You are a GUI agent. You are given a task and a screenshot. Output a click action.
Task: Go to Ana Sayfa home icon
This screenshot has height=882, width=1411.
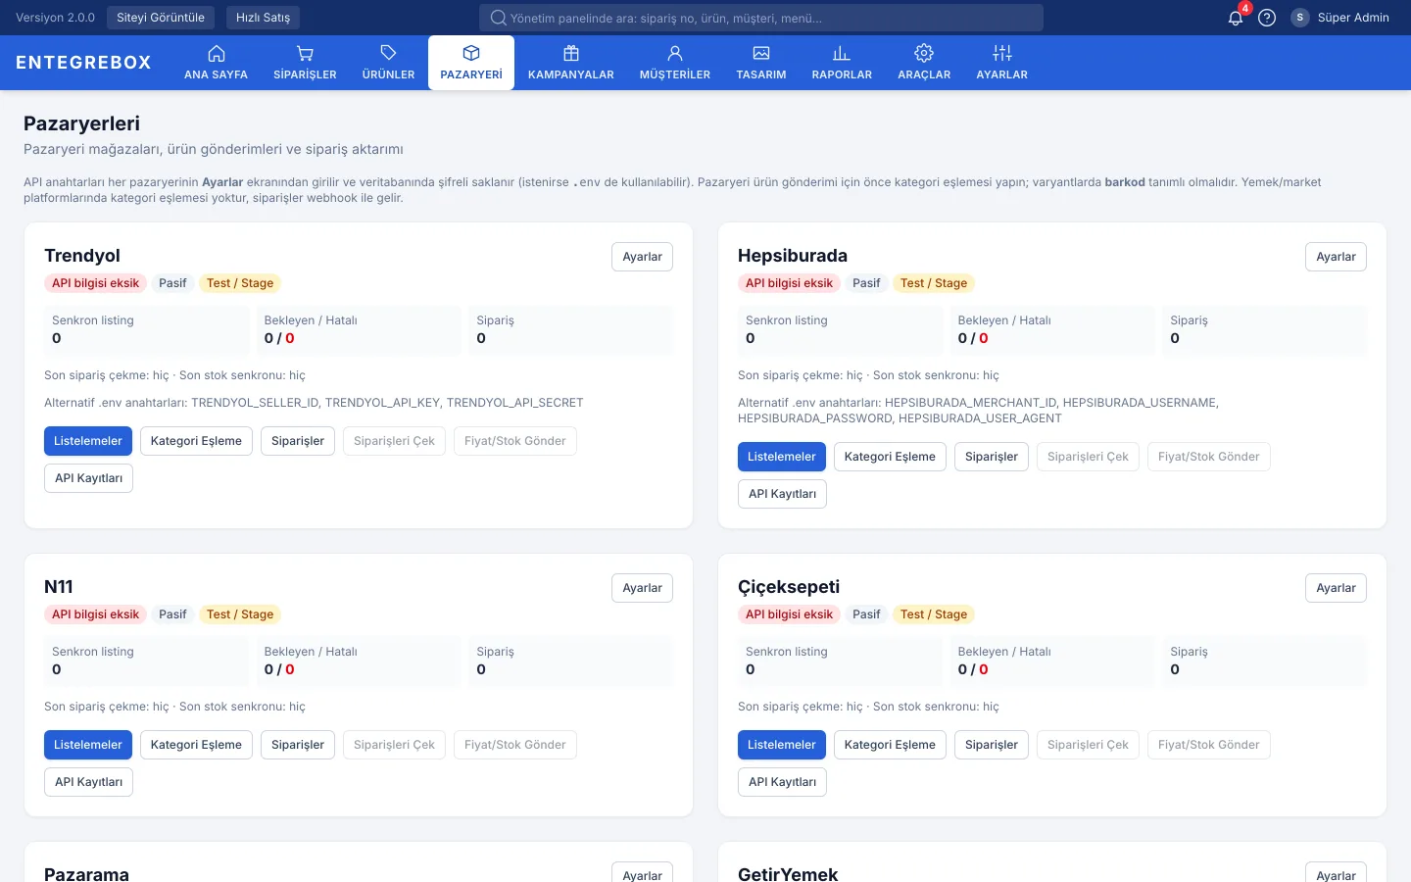coord(217,53)
